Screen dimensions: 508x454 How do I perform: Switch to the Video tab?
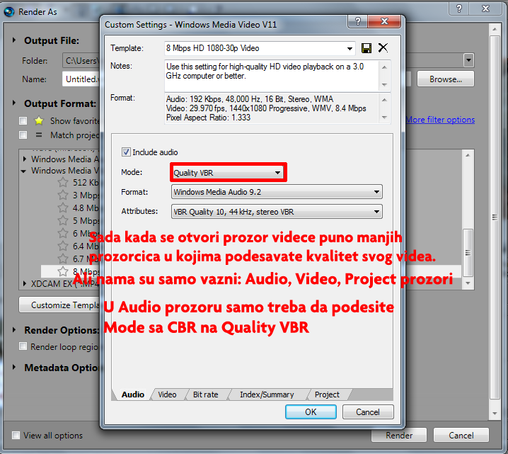[x=167, y=395]
